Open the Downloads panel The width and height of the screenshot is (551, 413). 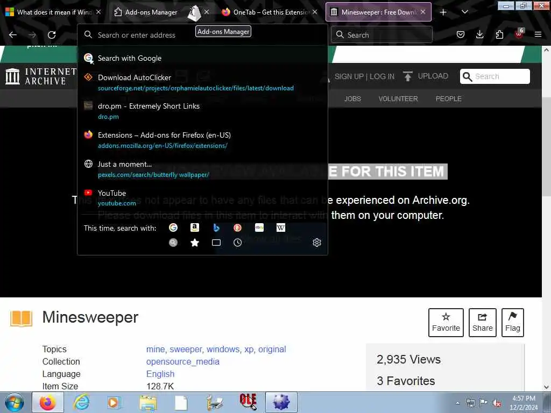479,34
